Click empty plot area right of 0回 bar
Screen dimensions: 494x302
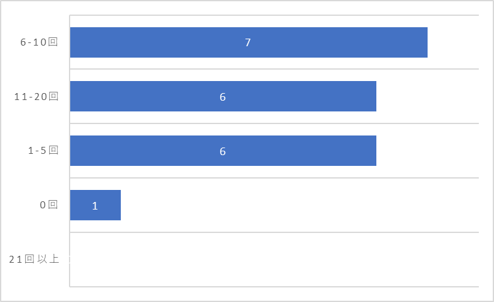coord(299,205)
